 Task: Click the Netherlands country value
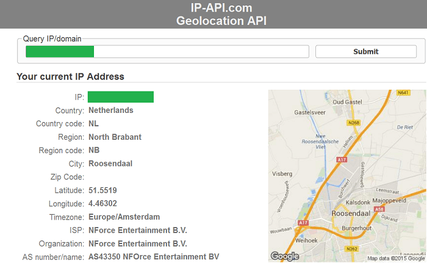click(111, 110)
